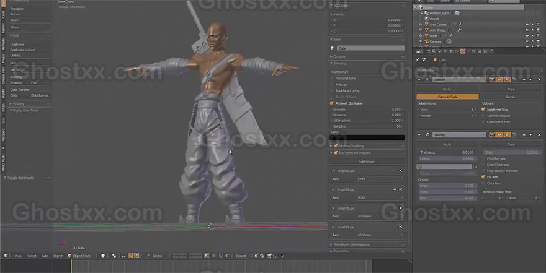Viewport: 546px width, 273px height.
Task: Toggle the Subdivide UVs checkbox
Action: point(483,110)
